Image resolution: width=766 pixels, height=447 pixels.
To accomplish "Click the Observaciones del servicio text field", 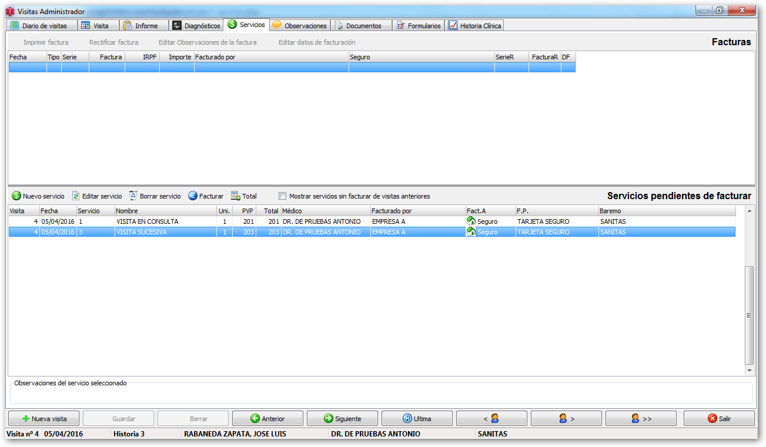I will [380, 394].
